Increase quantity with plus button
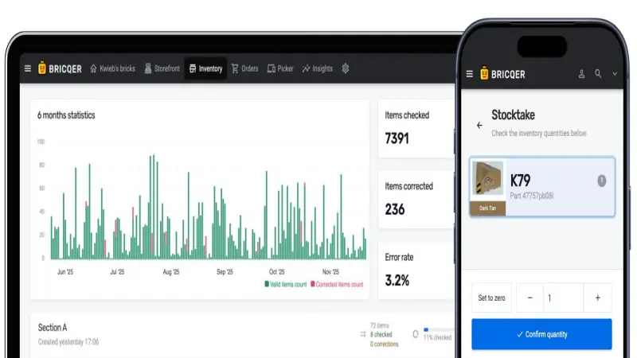Screen dimensions: 637x358 click(598, 298)
